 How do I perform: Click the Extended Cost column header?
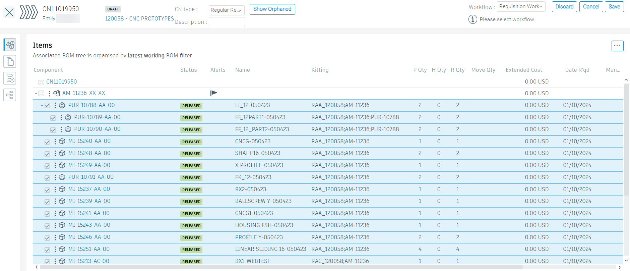(524, 70)
